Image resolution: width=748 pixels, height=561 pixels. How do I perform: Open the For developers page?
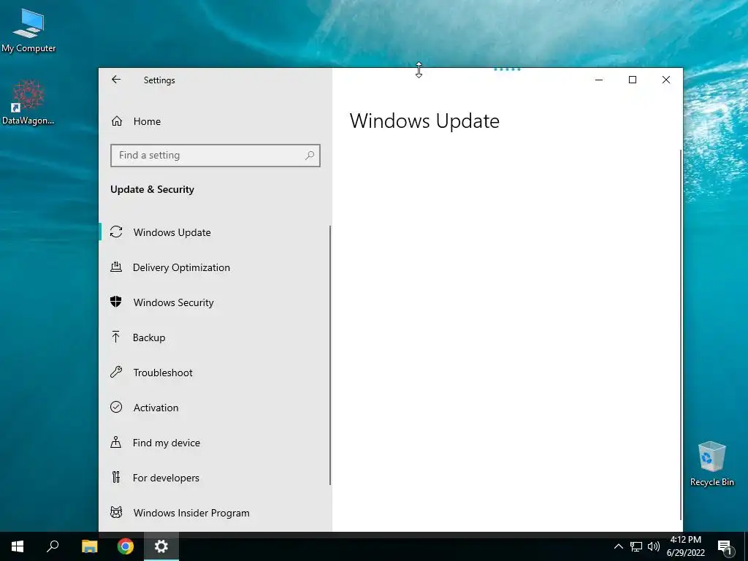click(x=215, y=478)
